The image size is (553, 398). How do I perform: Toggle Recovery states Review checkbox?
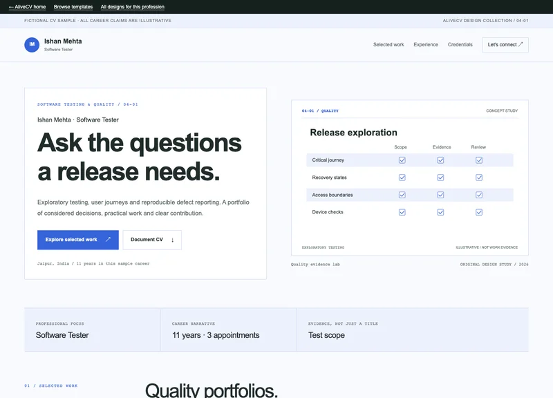(x=479, y=178)
